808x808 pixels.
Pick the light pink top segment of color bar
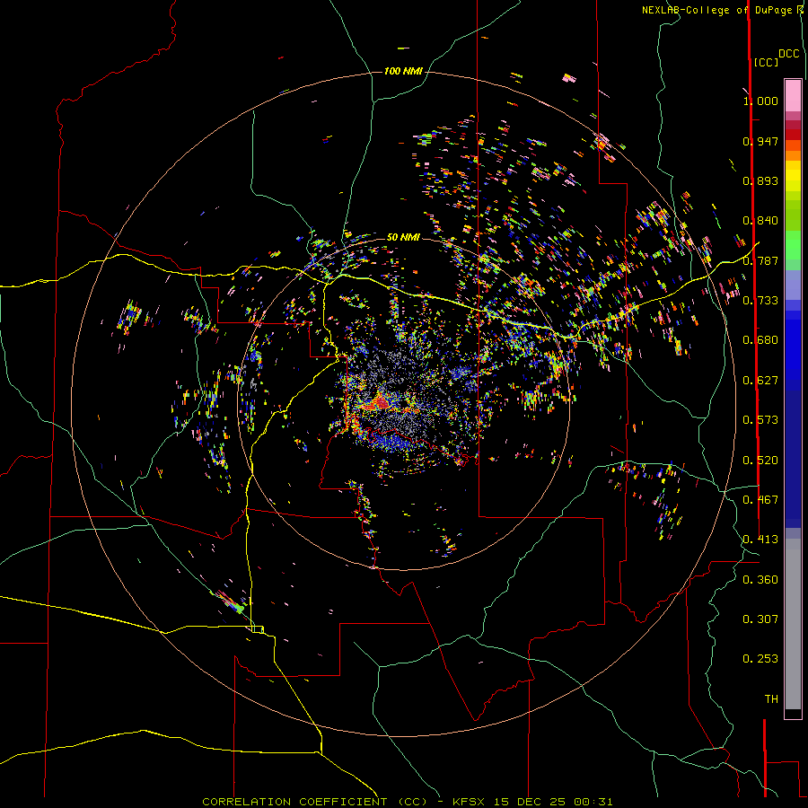[x=793, y=95]
